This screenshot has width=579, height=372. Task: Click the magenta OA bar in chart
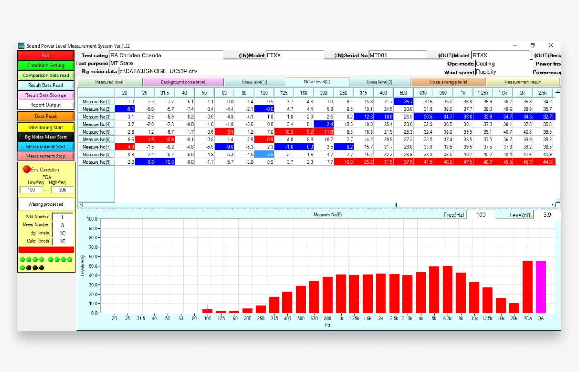541,287
